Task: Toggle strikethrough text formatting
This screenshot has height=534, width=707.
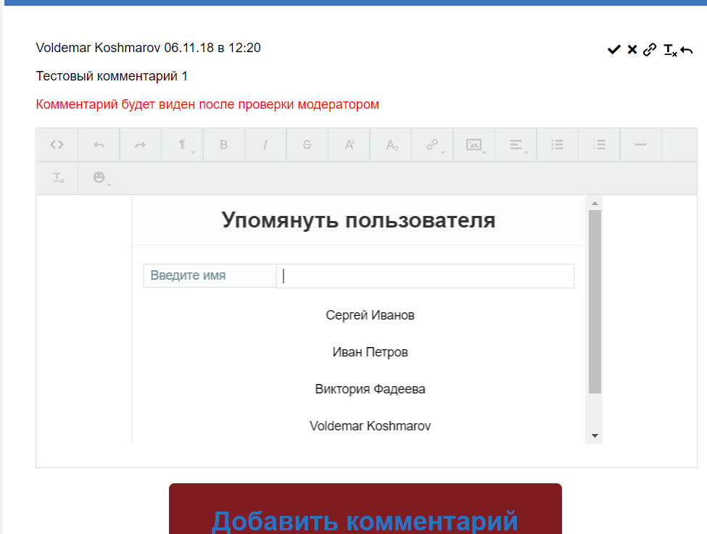Action: pos(307,145)
